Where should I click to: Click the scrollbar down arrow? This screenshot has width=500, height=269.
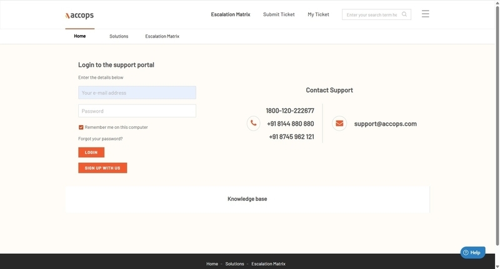point(497,266)
